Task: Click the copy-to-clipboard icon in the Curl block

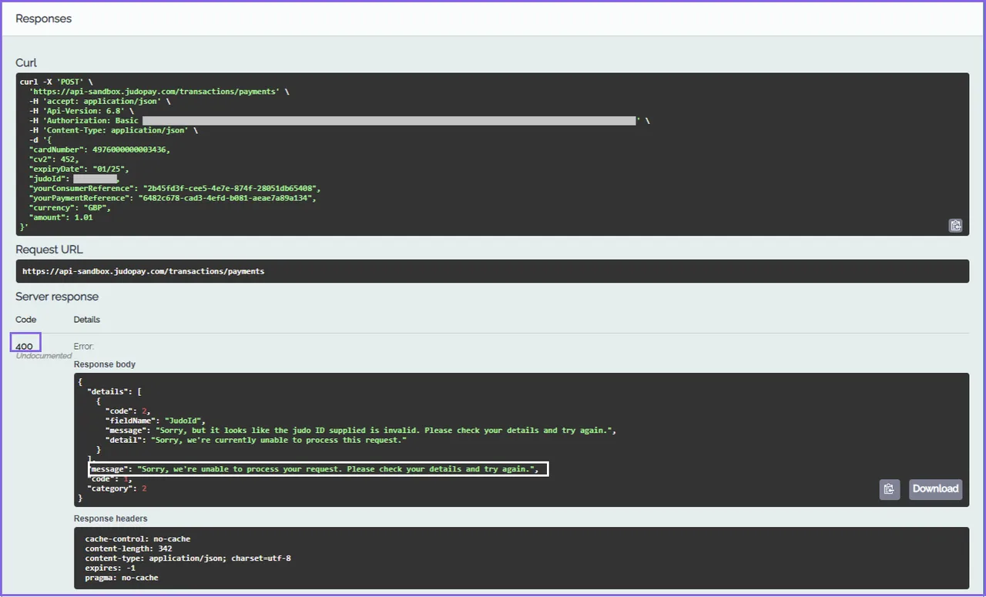Action: click(x=955, y=225)
